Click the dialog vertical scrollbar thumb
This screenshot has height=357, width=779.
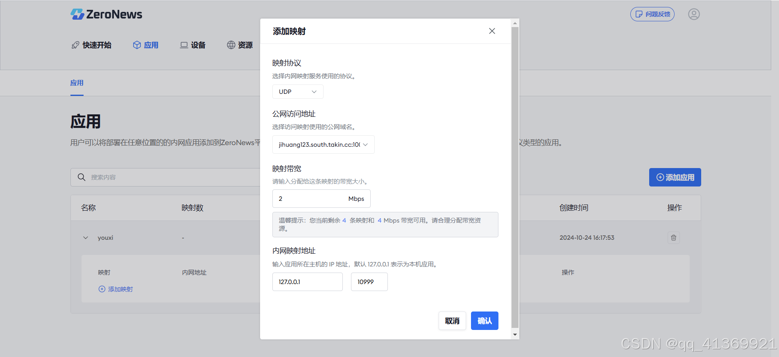pos(515,177)
